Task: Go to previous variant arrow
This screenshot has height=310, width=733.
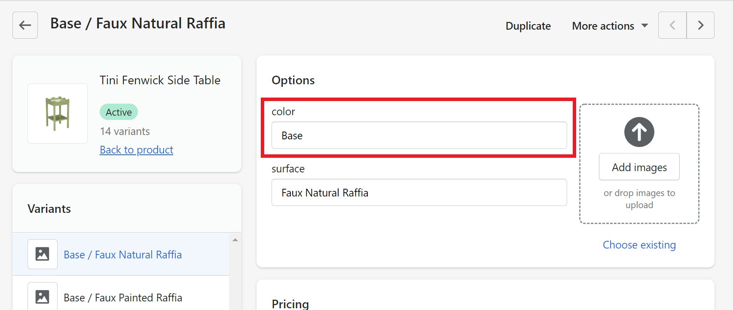Action: (x=672, y=25)
